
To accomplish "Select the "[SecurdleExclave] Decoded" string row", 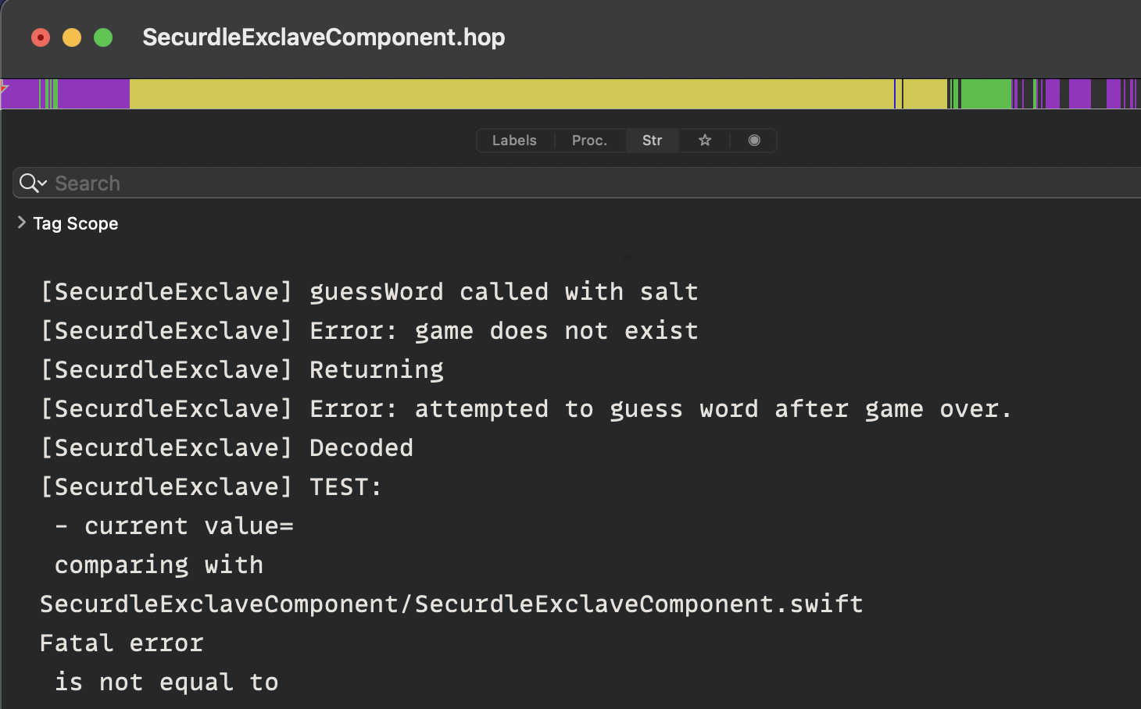I will (x=227, y=448).
